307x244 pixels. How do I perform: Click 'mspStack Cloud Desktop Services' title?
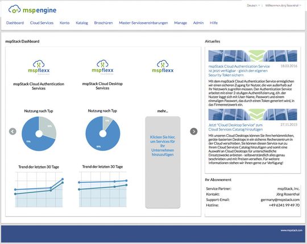click(x=102, y=86)
